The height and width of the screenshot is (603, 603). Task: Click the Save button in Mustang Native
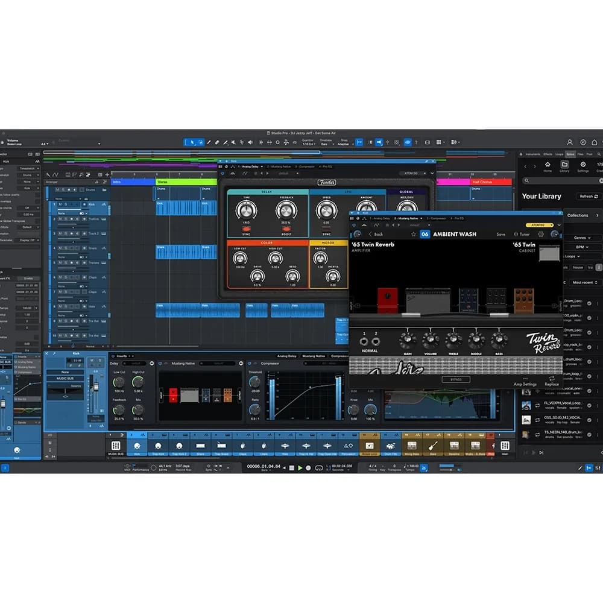coord(500,234)
